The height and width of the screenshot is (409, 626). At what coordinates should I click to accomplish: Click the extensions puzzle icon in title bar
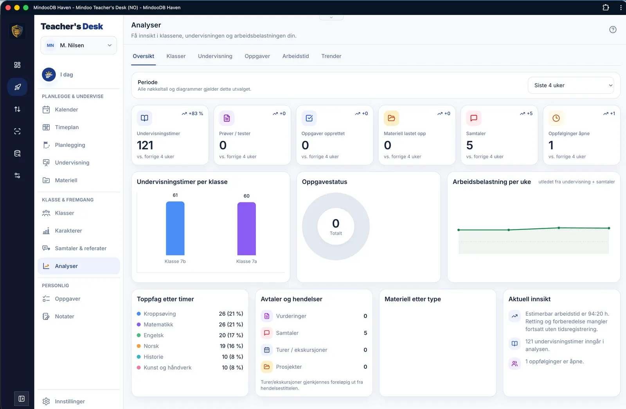coord(606,7)
